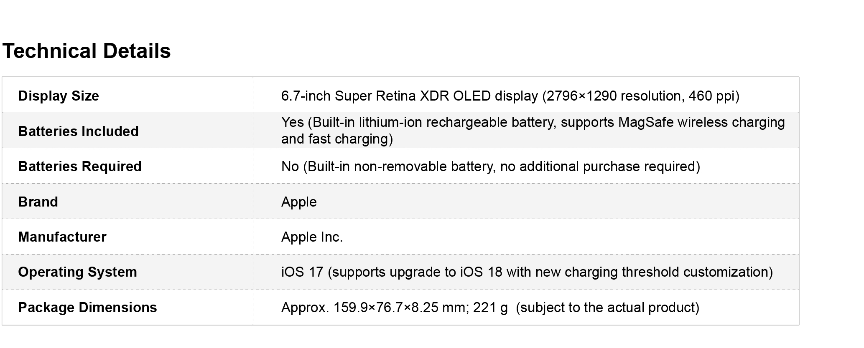
Task: Click the Technical Details heading
Action: tap(87, 51)
